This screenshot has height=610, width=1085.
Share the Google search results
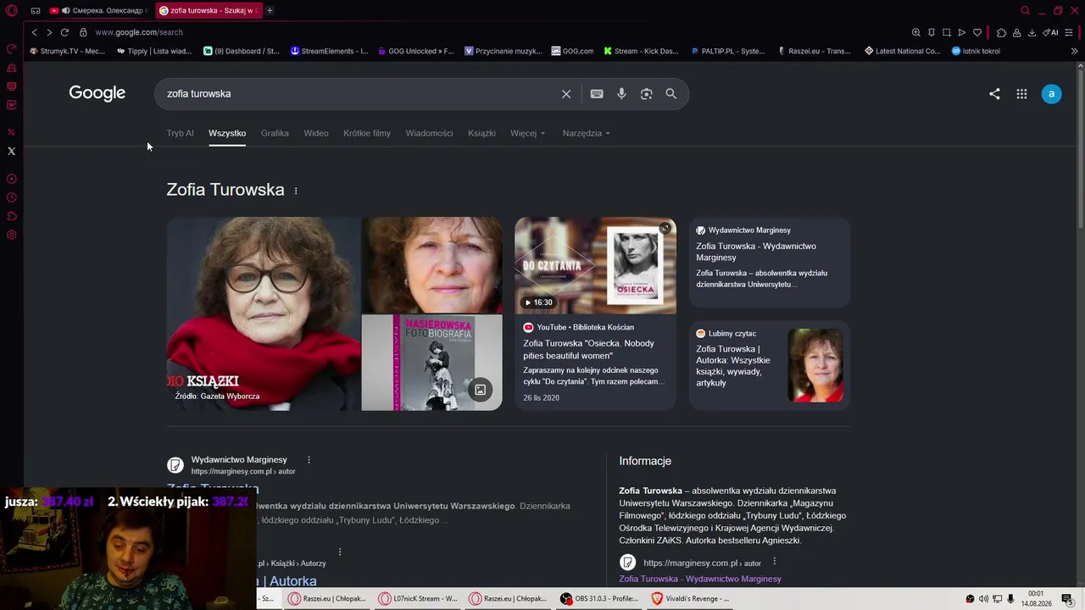994,94
